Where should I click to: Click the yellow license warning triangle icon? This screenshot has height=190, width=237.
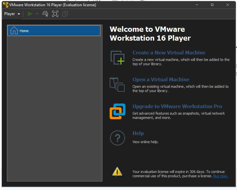[117, 171]
